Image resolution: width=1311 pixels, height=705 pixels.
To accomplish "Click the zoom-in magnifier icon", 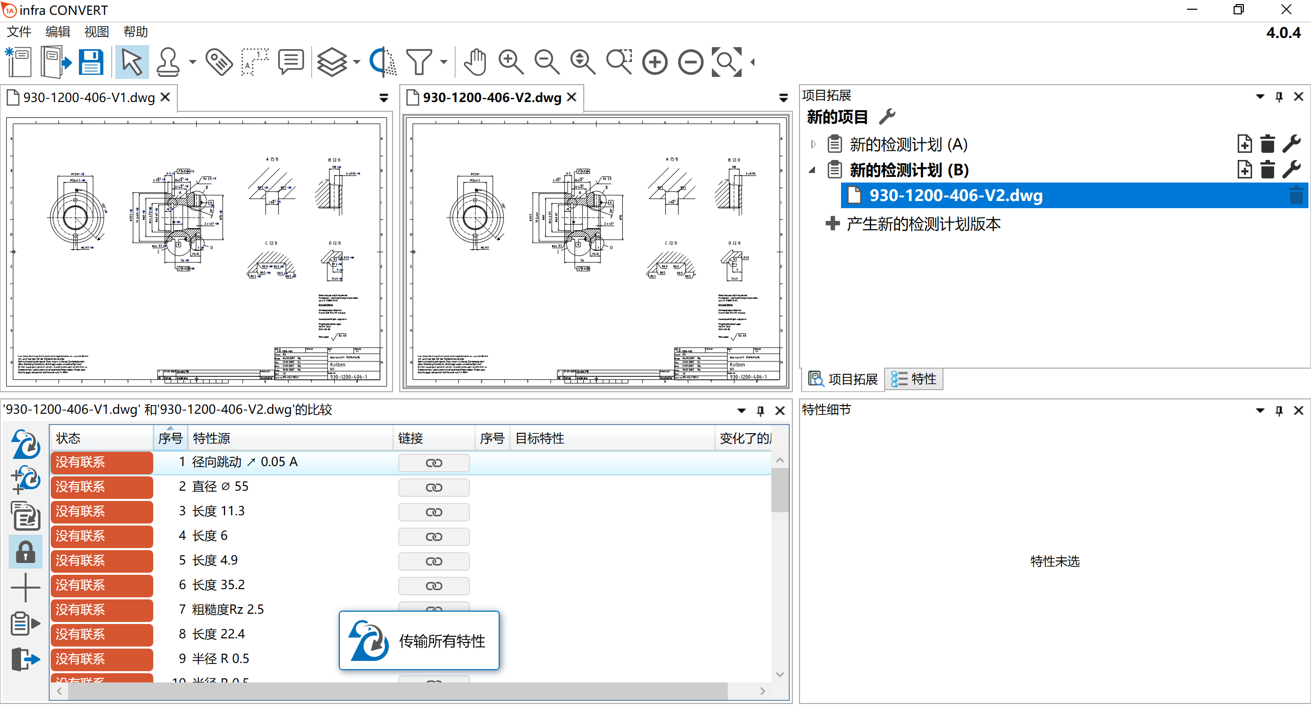I will 510,62.
